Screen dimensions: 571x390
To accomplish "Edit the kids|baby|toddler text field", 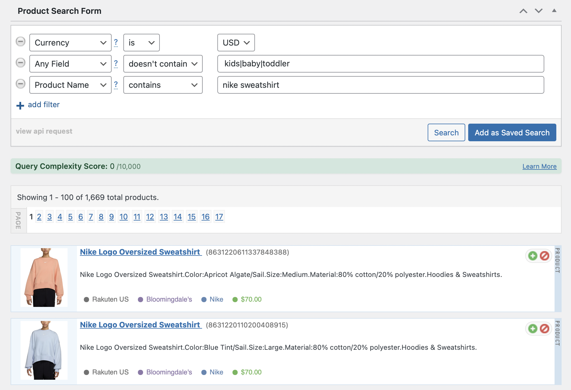I will point(381,64).
